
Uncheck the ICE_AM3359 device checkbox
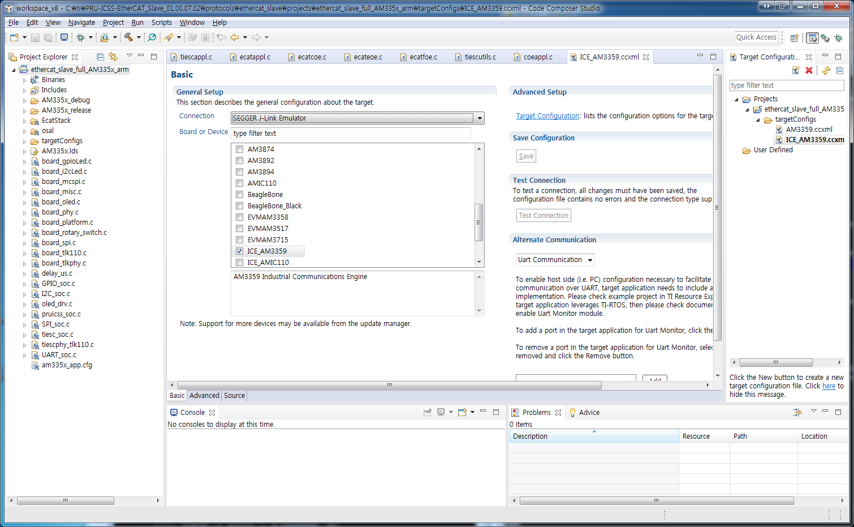click(x=239, y=251)
